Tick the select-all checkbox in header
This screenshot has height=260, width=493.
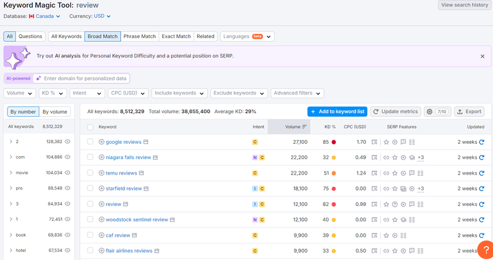[90, 127]
